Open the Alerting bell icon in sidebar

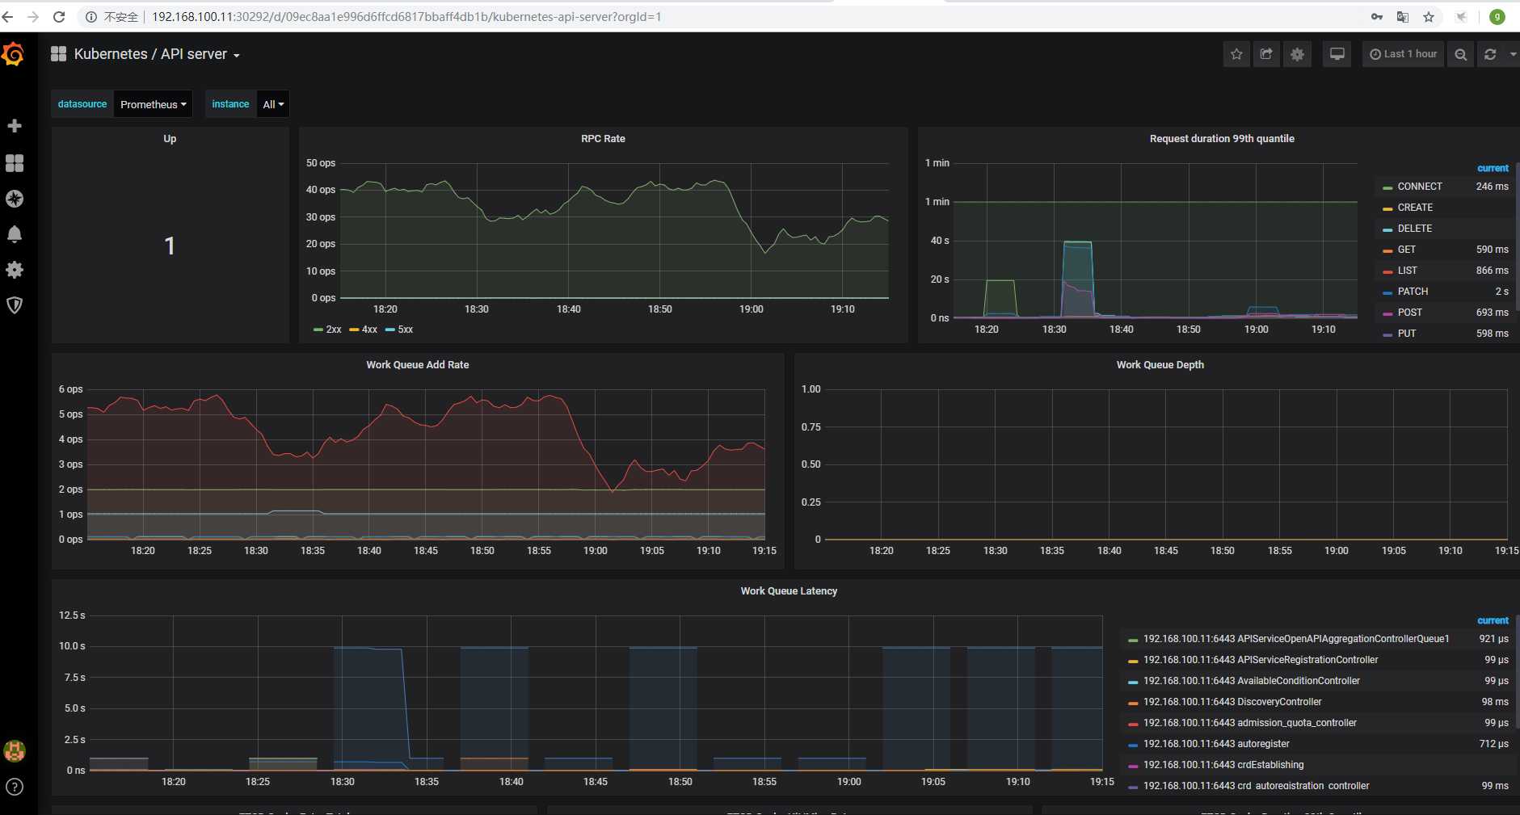pos(15,234)
